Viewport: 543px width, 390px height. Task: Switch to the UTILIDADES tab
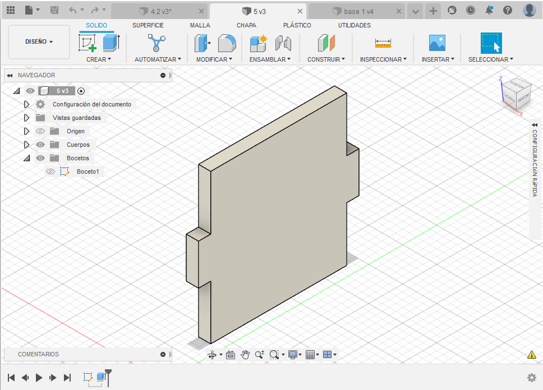click(x=355, y=25)
